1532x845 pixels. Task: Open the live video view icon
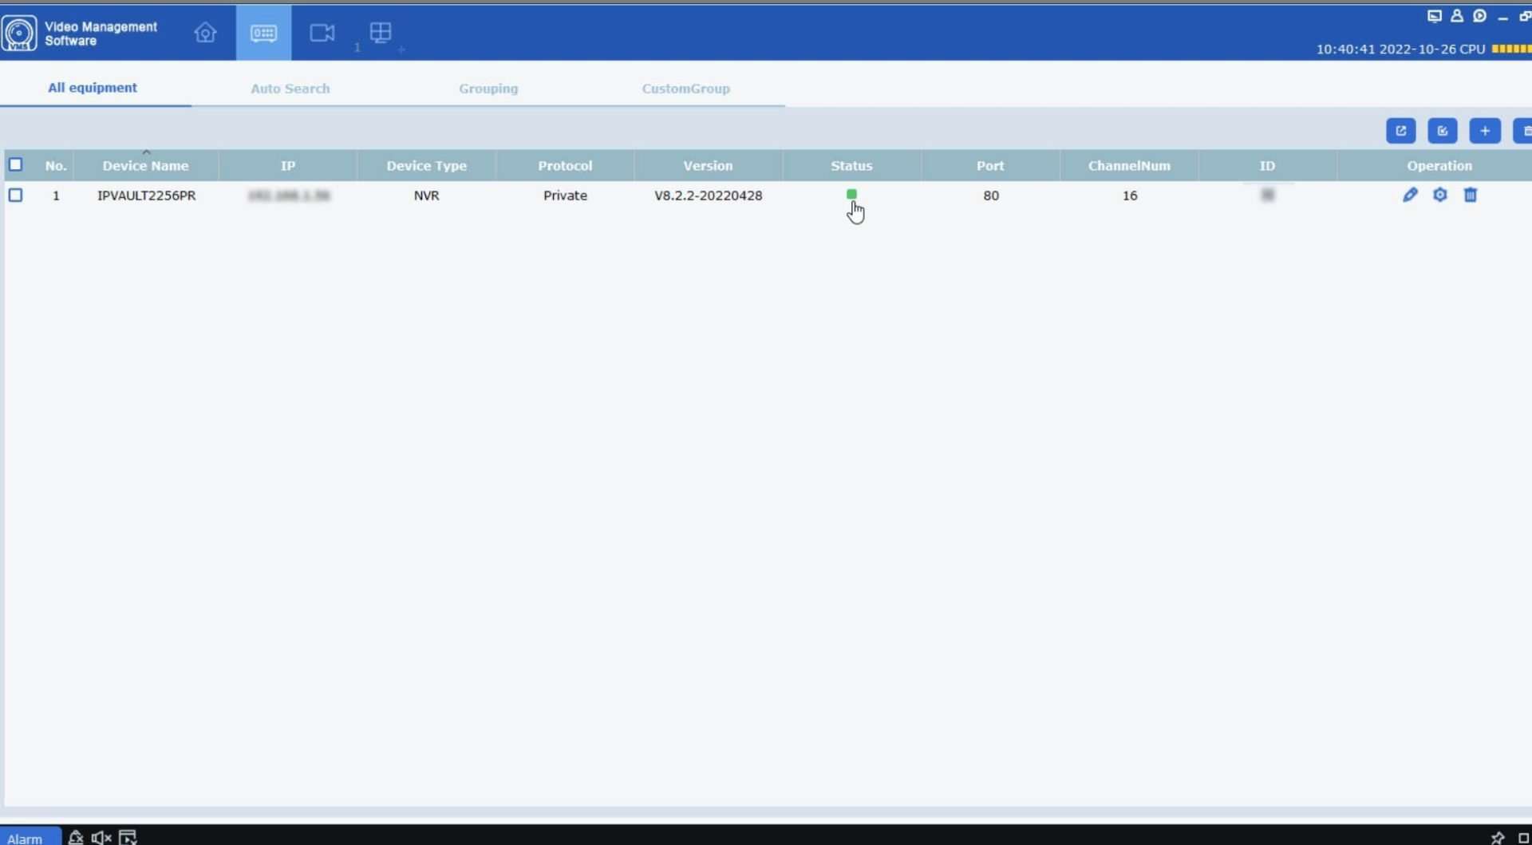(322, 33)
